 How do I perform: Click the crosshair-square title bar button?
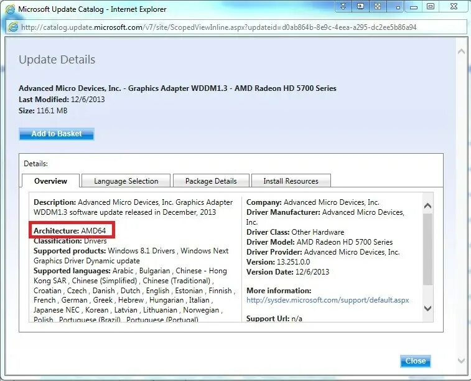pyautogui.click(x=378, y=6)
